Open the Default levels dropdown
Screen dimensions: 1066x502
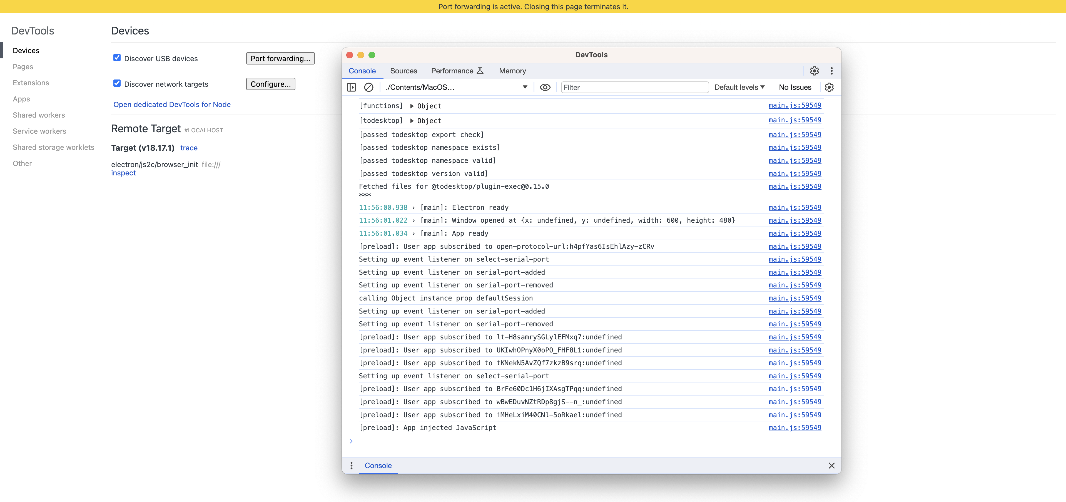click(739, 87)
